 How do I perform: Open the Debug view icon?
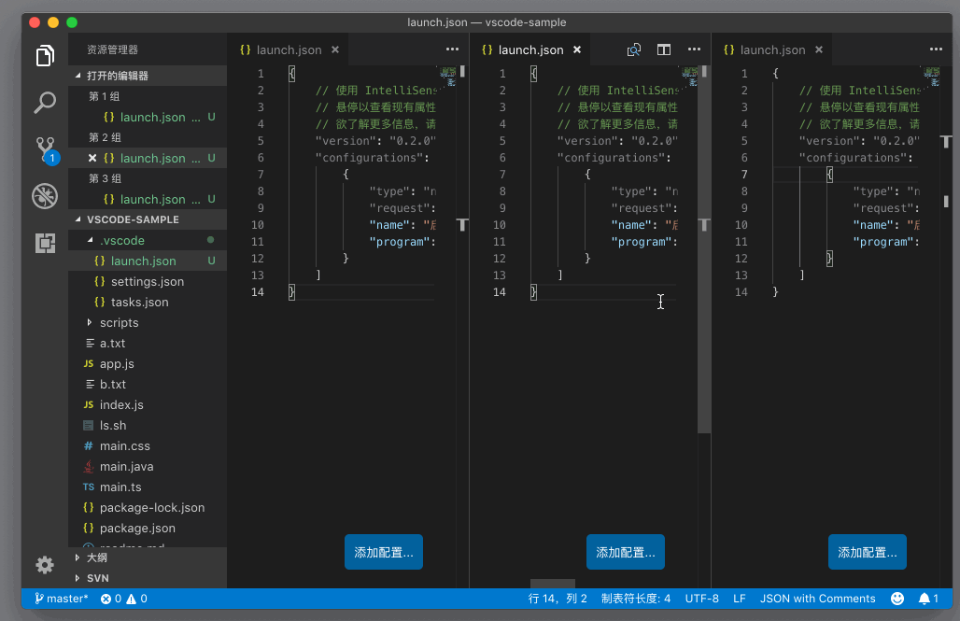coord(45,196)
